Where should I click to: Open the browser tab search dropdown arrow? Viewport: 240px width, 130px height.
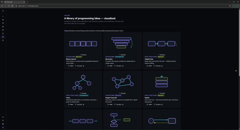(2, 2)
